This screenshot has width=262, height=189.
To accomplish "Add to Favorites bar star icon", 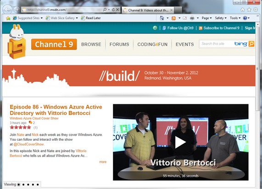I will [x=8, y=18].
